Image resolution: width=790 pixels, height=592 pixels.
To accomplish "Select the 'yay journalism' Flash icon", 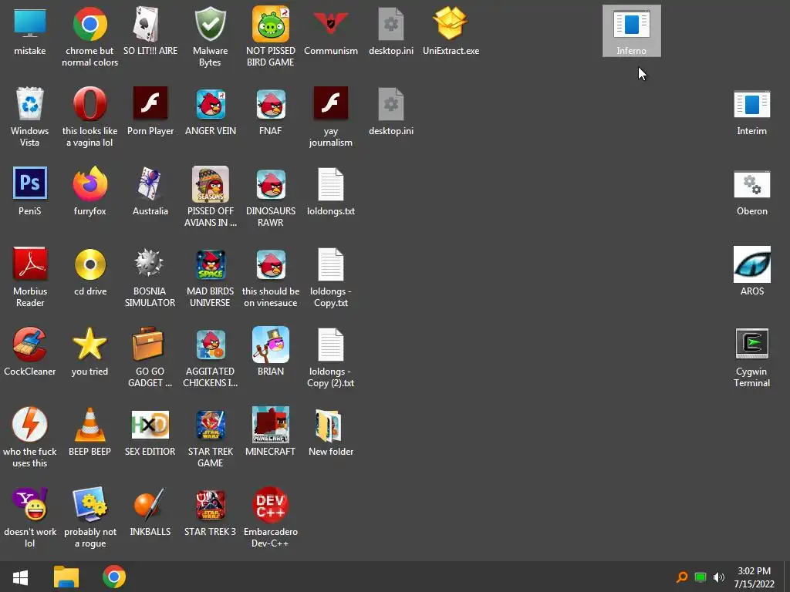I will click(330, 104).
